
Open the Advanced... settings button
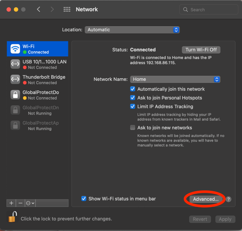pos(205,199)
